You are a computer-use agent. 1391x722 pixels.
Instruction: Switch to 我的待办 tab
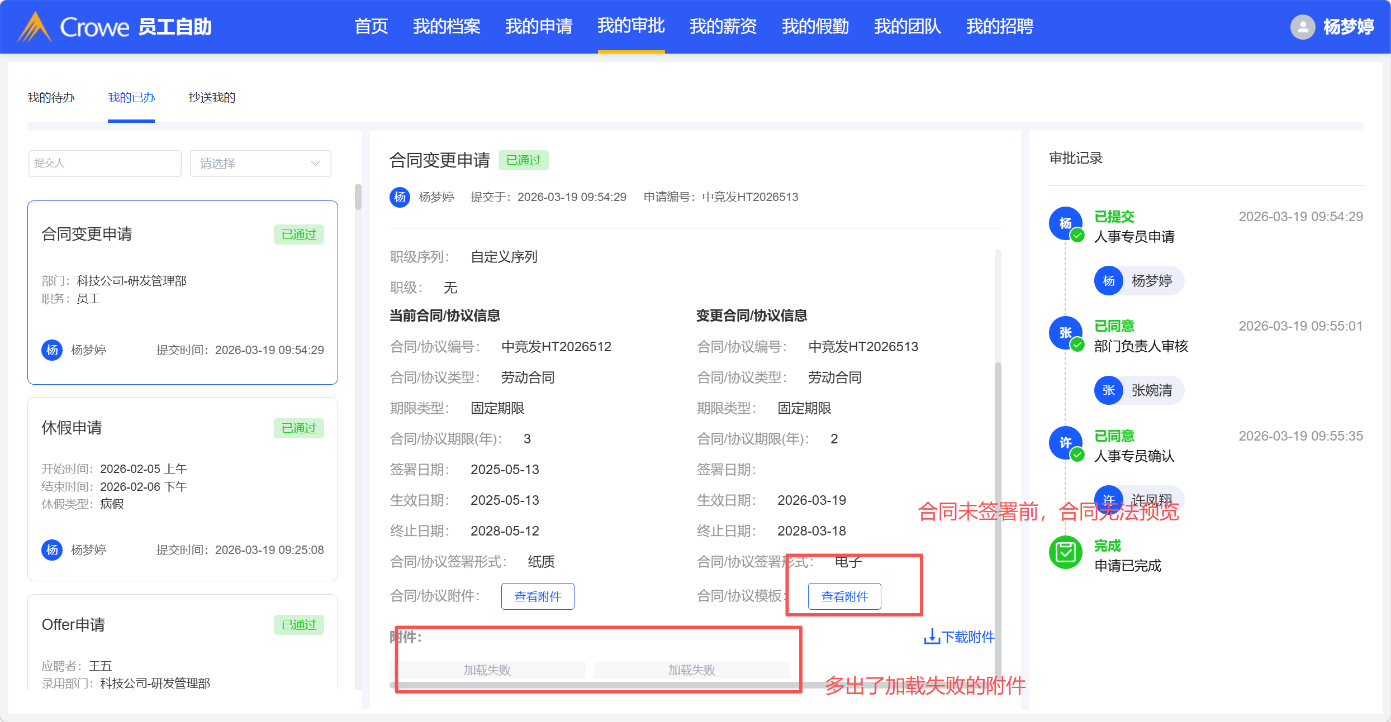(x=51, y=98)
